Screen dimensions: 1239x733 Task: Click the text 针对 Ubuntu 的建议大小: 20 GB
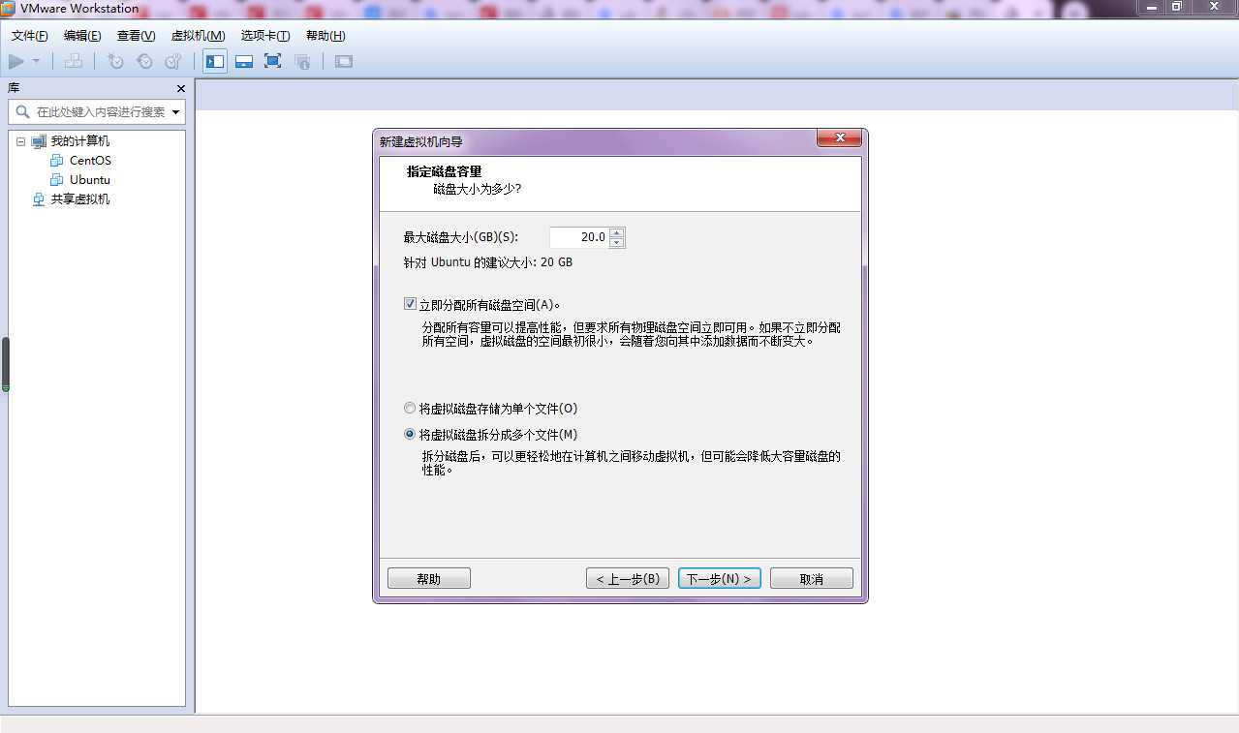487,262
